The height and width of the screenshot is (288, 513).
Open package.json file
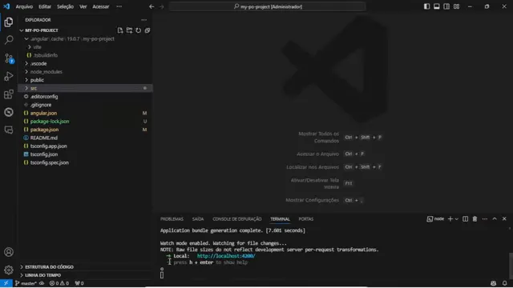point(85,130)
